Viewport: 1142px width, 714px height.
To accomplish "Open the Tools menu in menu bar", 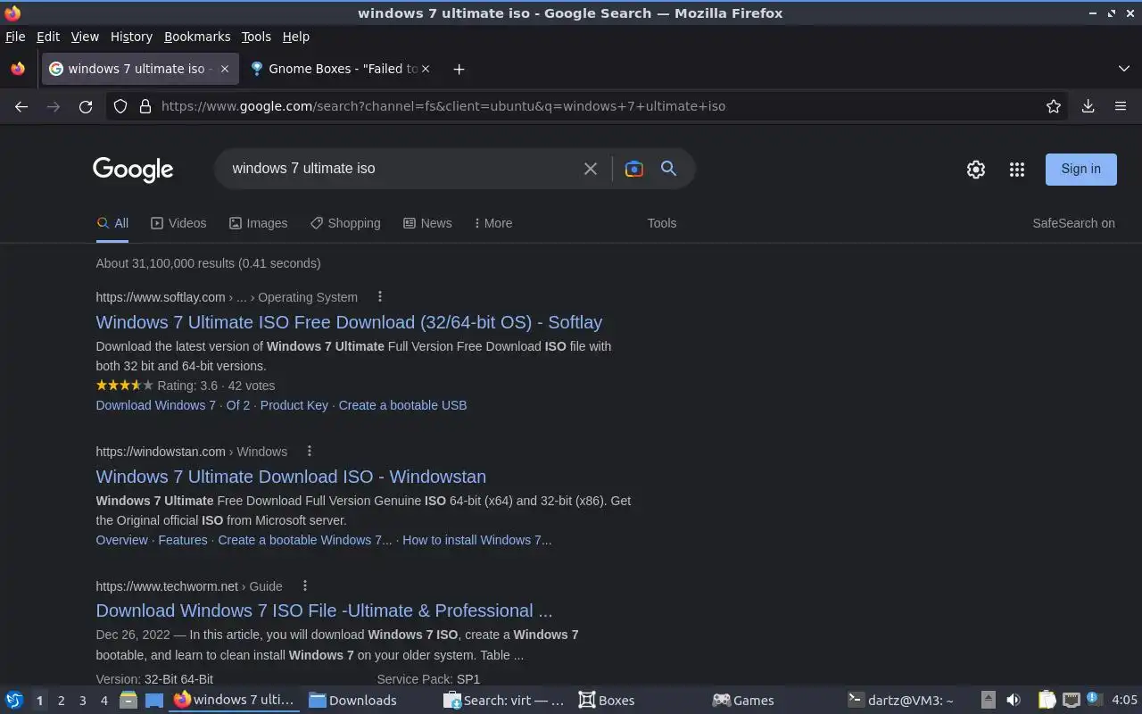I will point(256,37).
